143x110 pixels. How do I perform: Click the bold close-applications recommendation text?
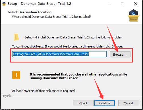[78, 76]
